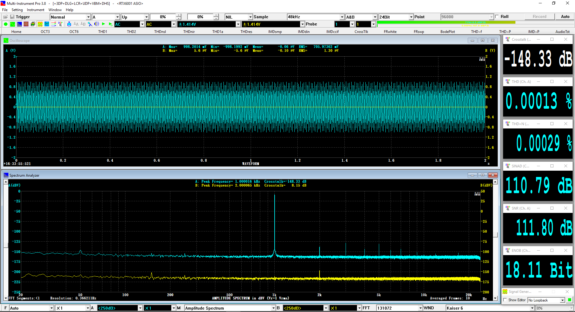Click the green input level meter bar
This screenshot has width=575, height=312.
(446, 22)
